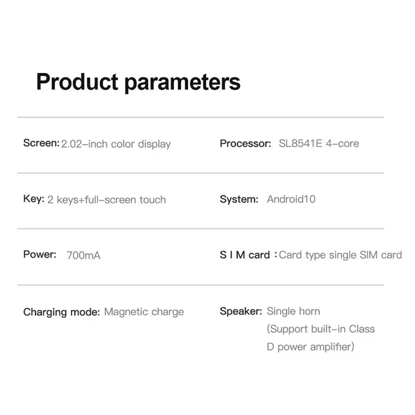Select the "Charging mode:" label
Viewport: 415px width, 415px height.
tap(61, 312)
